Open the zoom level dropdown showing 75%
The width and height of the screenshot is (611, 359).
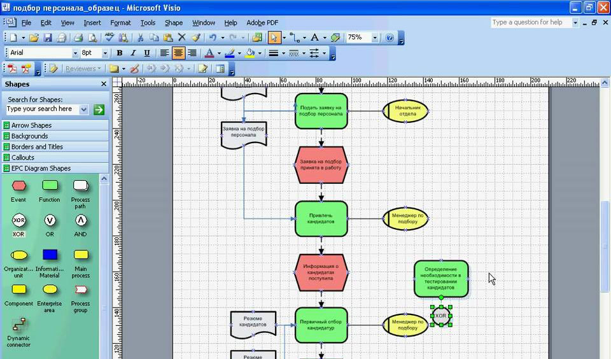coord(374,38)
